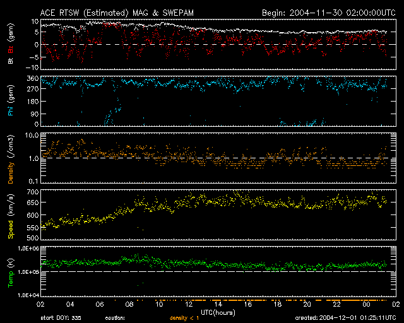Click the 'caution:' label at bottom
This screenshot has height=323, width=404.
pos(116,317)
